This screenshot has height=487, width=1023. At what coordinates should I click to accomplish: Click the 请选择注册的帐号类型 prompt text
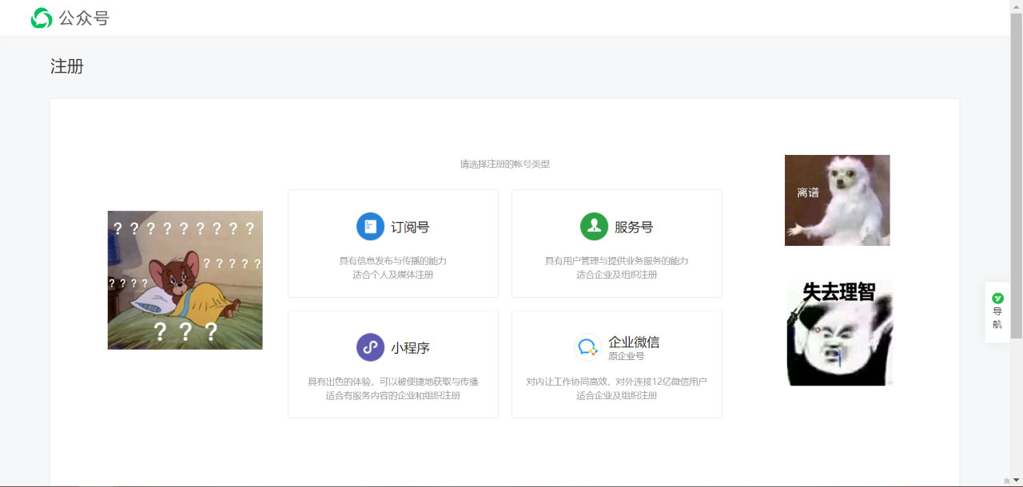506,164
